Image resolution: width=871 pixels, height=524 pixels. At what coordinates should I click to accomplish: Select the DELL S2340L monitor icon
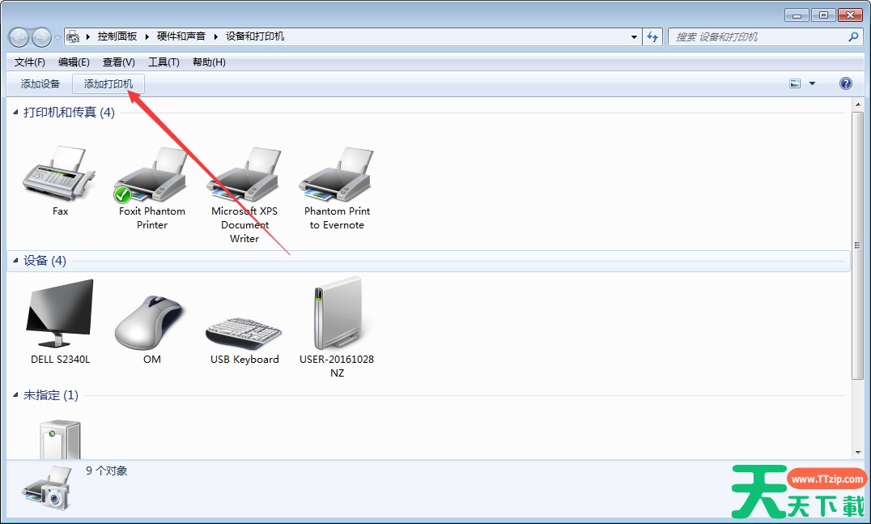tap(60, 313)
